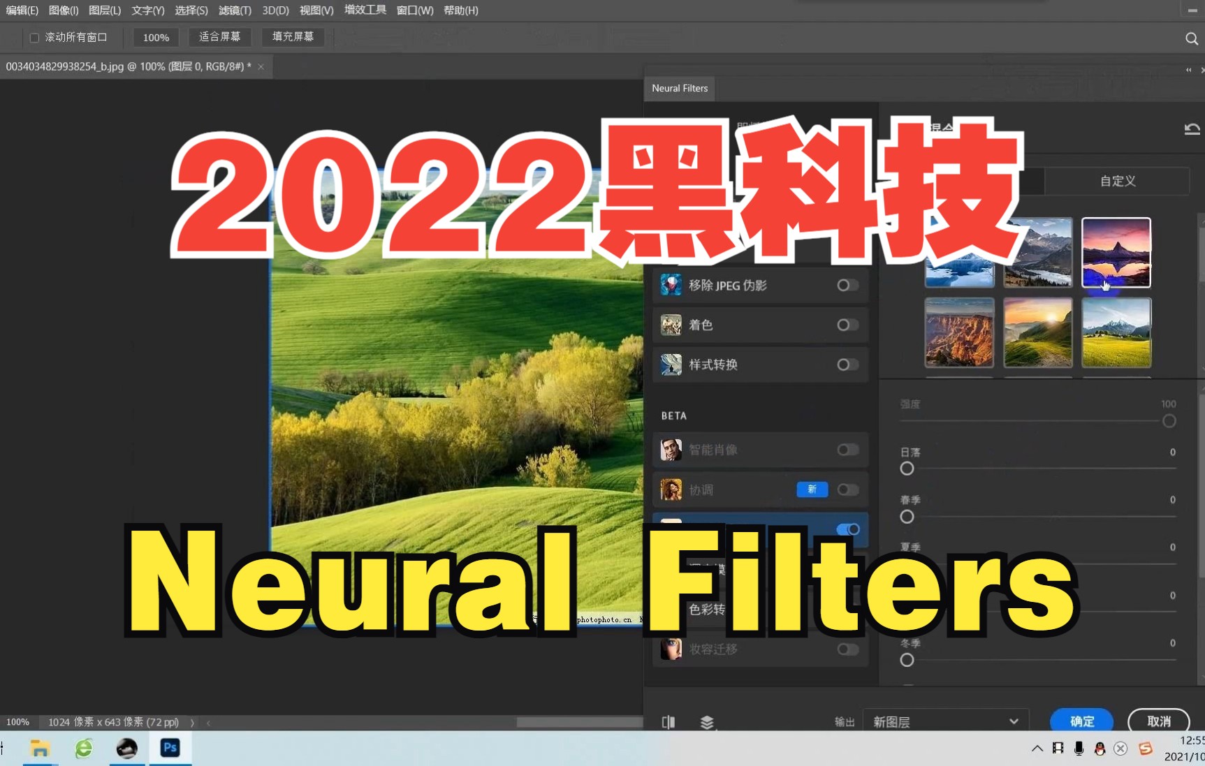Open the 图层(L) menu

[x=105, y=10]
